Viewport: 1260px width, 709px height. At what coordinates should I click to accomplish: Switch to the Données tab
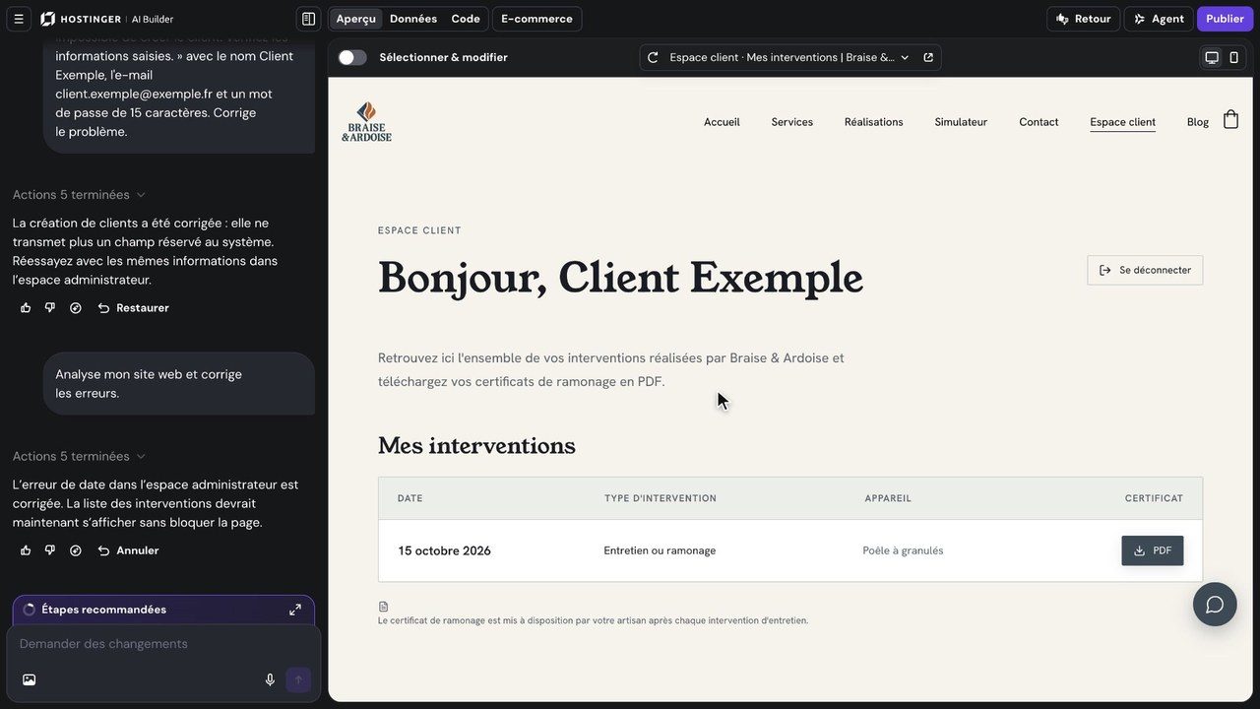413,19
